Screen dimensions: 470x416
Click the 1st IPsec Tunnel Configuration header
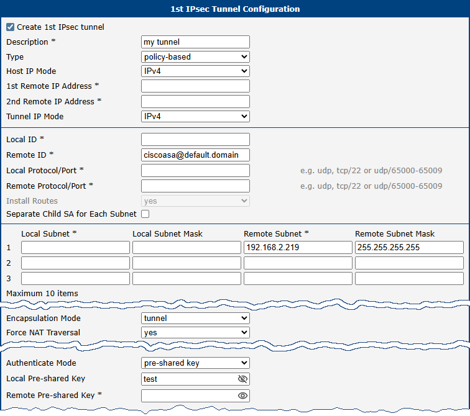coord(235,9)
